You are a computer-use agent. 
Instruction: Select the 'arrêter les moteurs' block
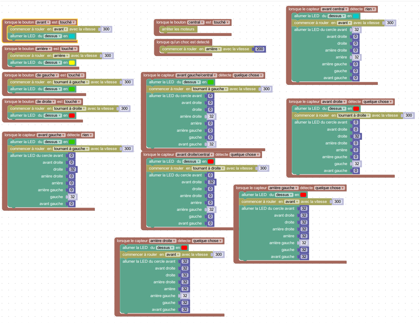(x=178, y=29)
